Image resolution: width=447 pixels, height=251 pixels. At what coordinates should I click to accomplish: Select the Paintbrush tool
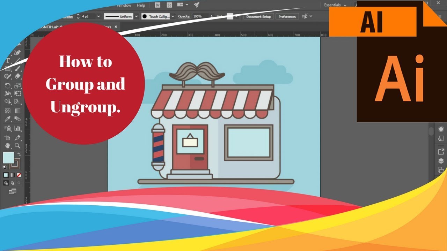point(17,68)
